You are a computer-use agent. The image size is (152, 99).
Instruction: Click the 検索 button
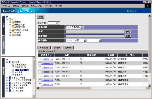[41, 17]
